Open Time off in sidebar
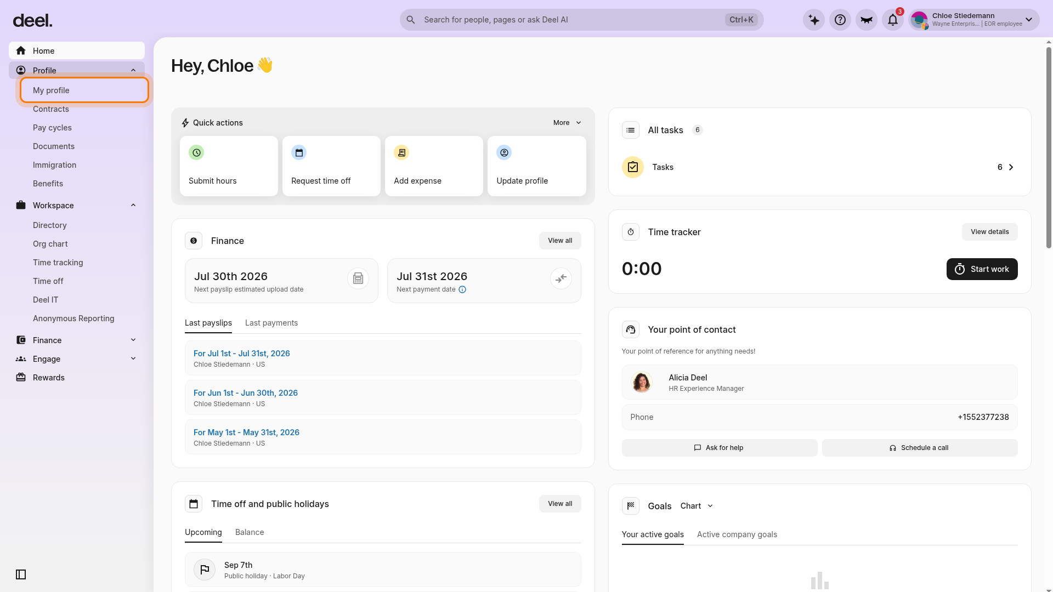 (x=48, y=281)
